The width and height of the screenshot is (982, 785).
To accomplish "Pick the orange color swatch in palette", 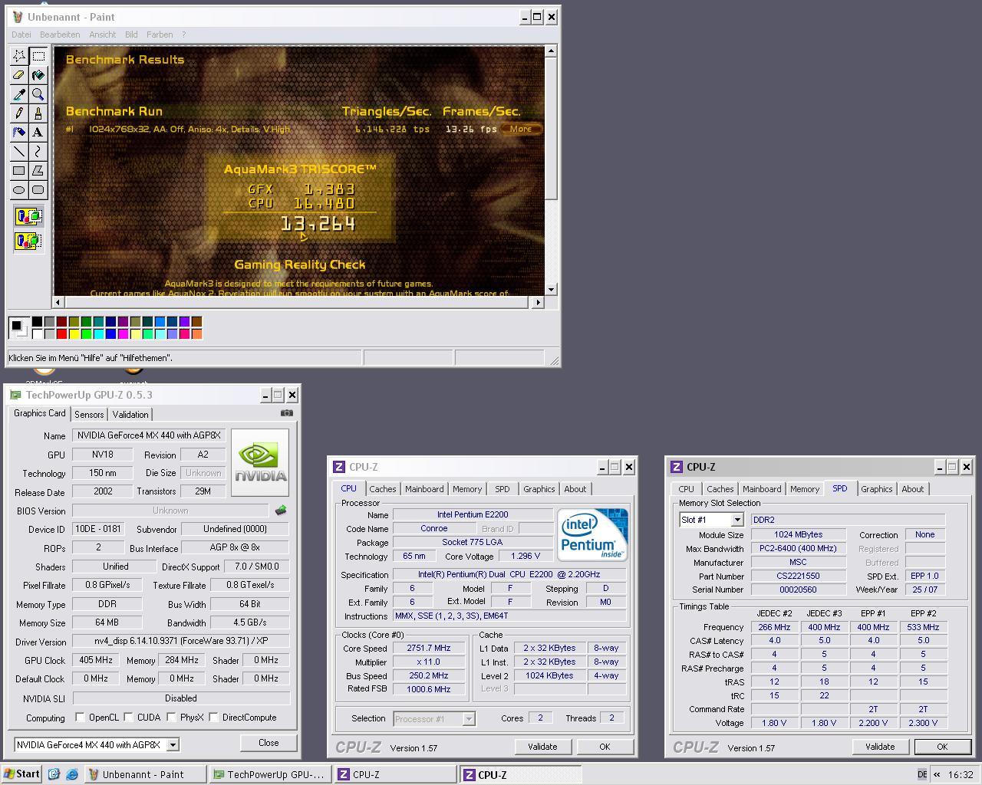I will click(x=196, y=334).
